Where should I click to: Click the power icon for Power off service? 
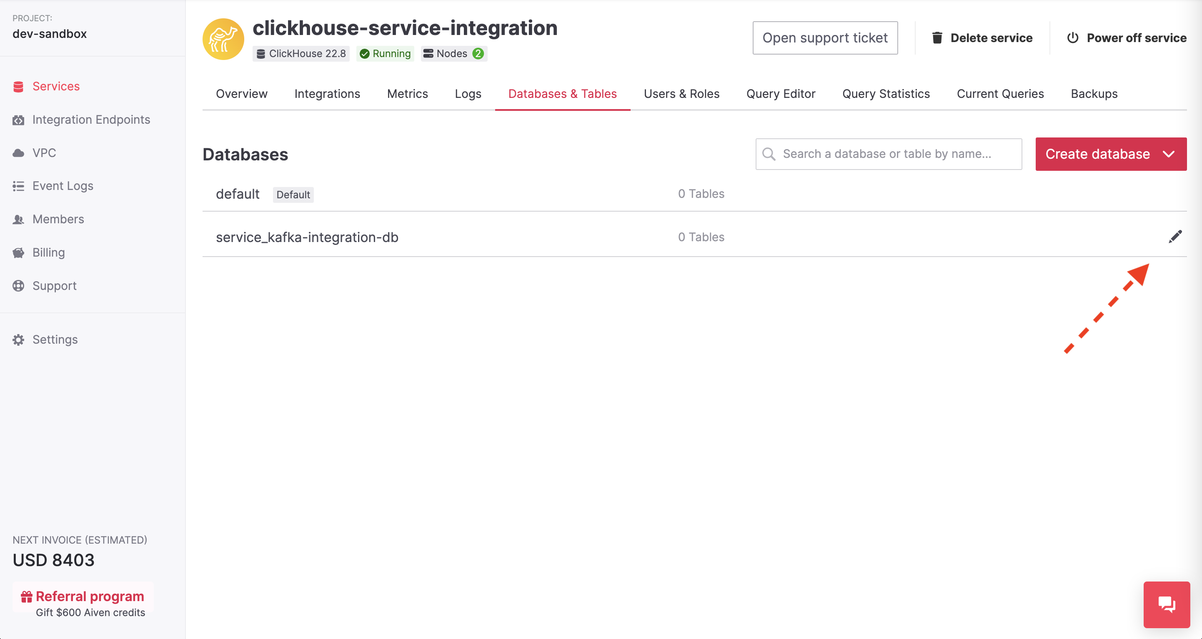pyautogui.click(x=1073, y=38)
